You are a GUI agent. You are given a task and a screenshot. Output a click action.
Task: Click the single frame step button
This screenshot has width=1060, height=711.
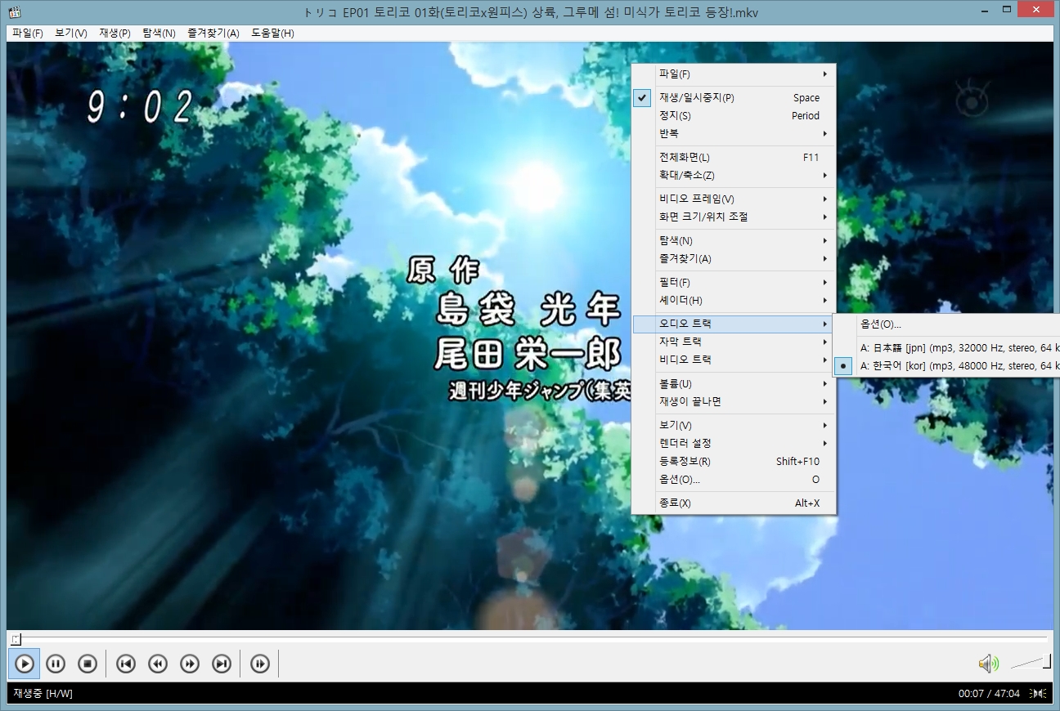[x=260, y=664]
